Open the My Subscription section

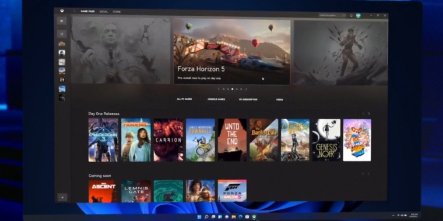point(248,99)
